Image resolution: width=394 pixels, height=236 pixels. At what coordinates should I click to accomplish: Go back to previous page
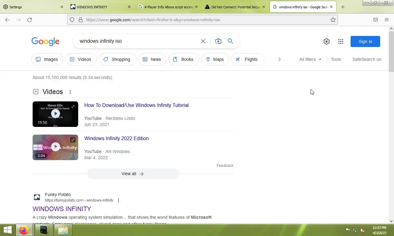click(x=7, y=20)
